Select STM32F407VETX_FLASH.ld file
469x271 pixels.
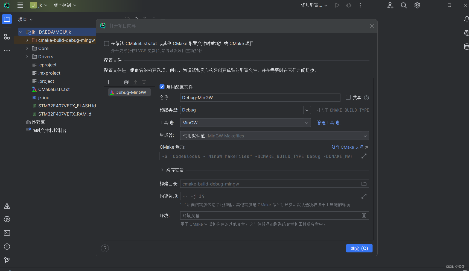click(x=67, y=106)
